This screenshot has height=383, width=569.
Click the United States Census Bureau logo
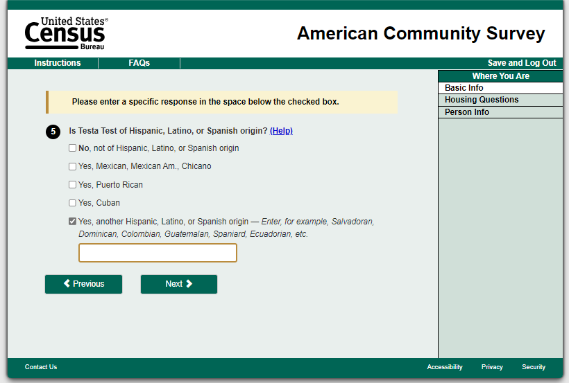(66, 33)
